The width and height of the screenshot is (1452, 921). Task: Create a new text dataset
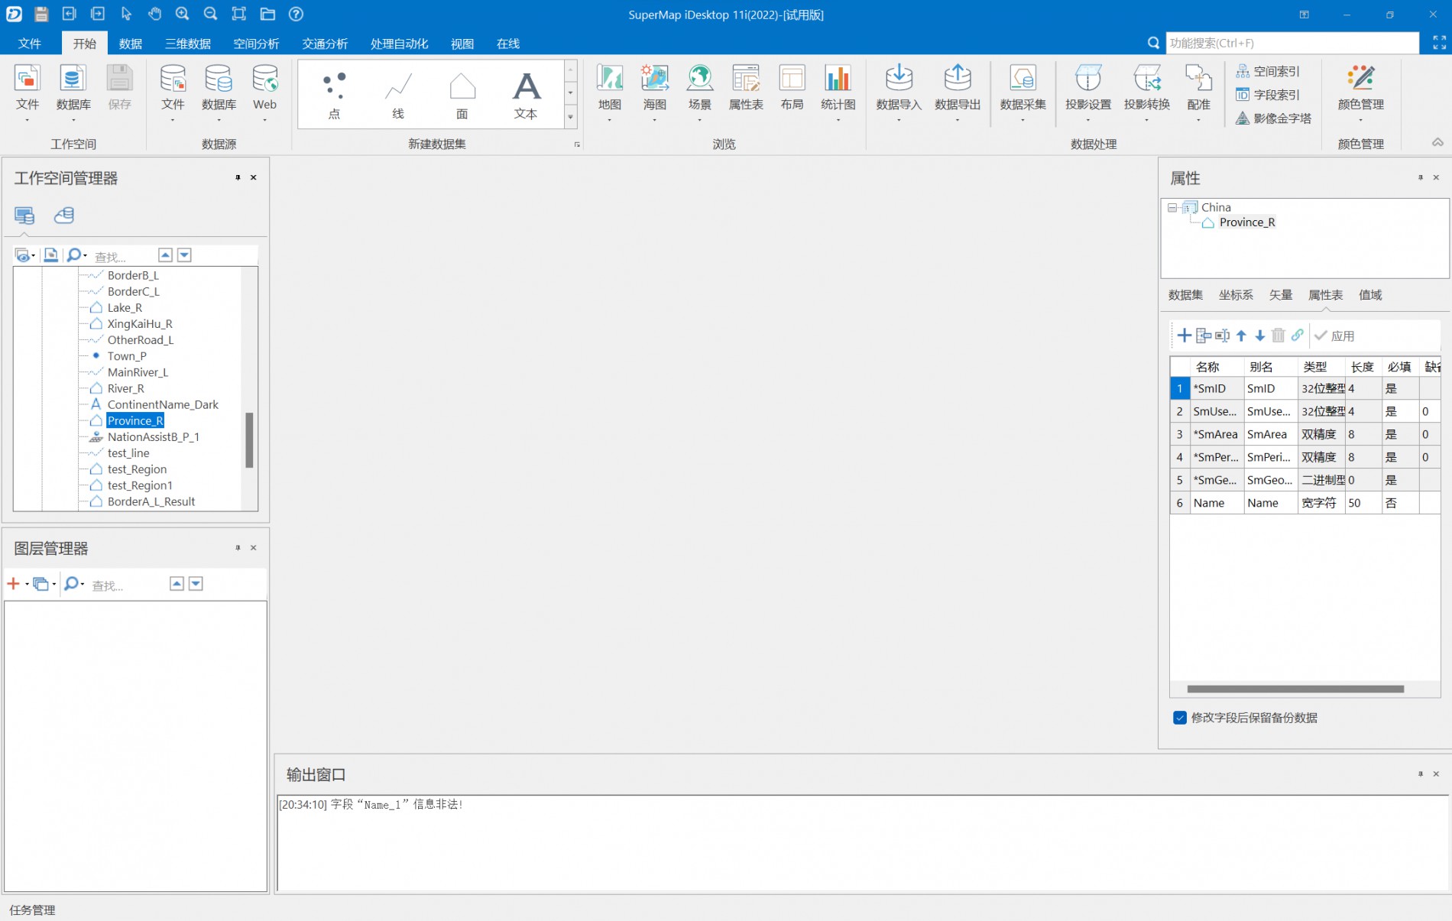pos(526,95)
